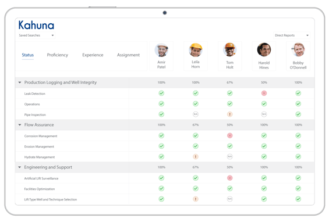Click Tom Holt's N/A icon for Hydrate Management
This screenshot has height=222, width=329.
click(230, 157)
